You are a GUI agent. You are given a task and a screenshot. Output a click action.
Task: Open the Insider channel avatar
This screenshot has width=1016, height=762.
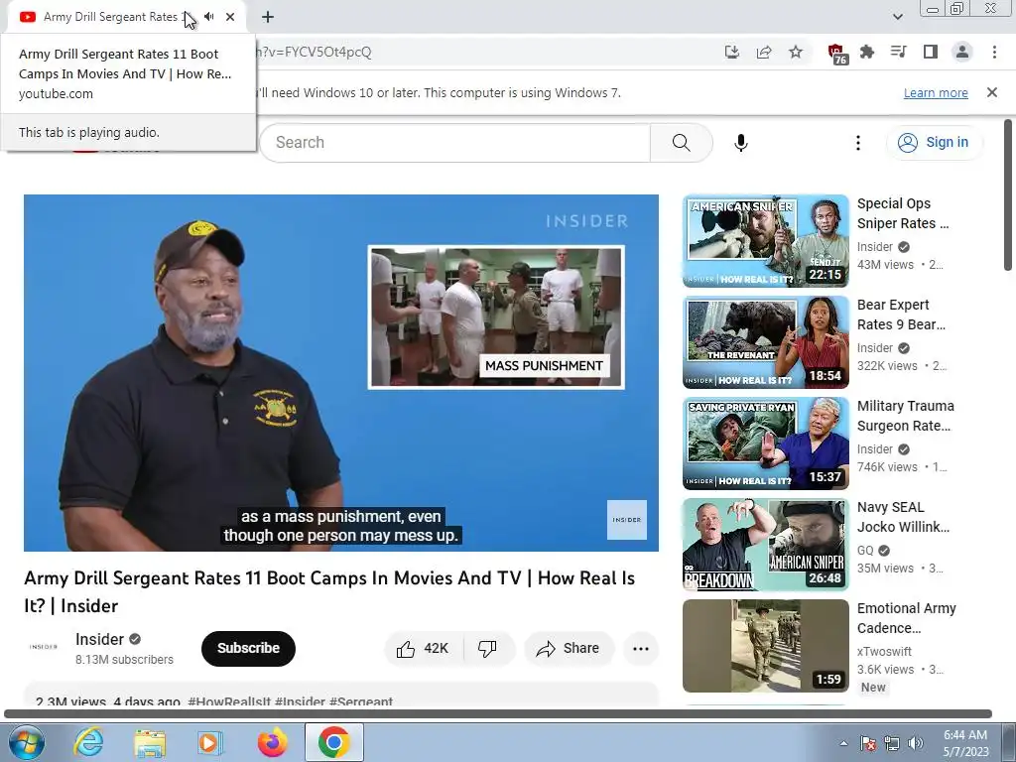(x=43, y=647)
